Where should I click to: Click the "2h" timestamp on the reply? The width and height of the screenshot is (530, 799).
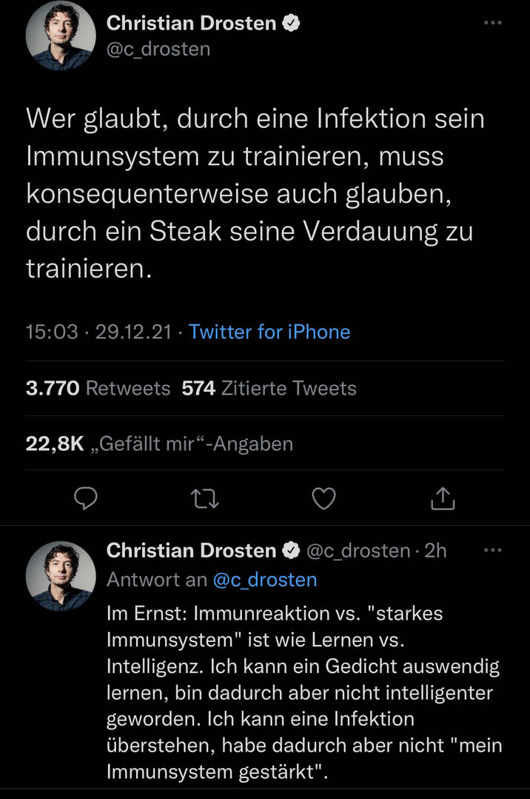(x=436, y=551)
